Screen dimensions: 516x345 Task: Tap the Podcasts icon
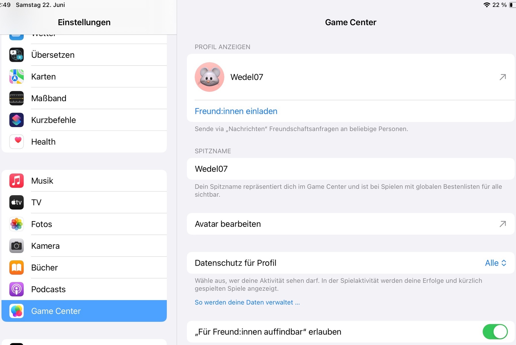click(x=16, y=289)
